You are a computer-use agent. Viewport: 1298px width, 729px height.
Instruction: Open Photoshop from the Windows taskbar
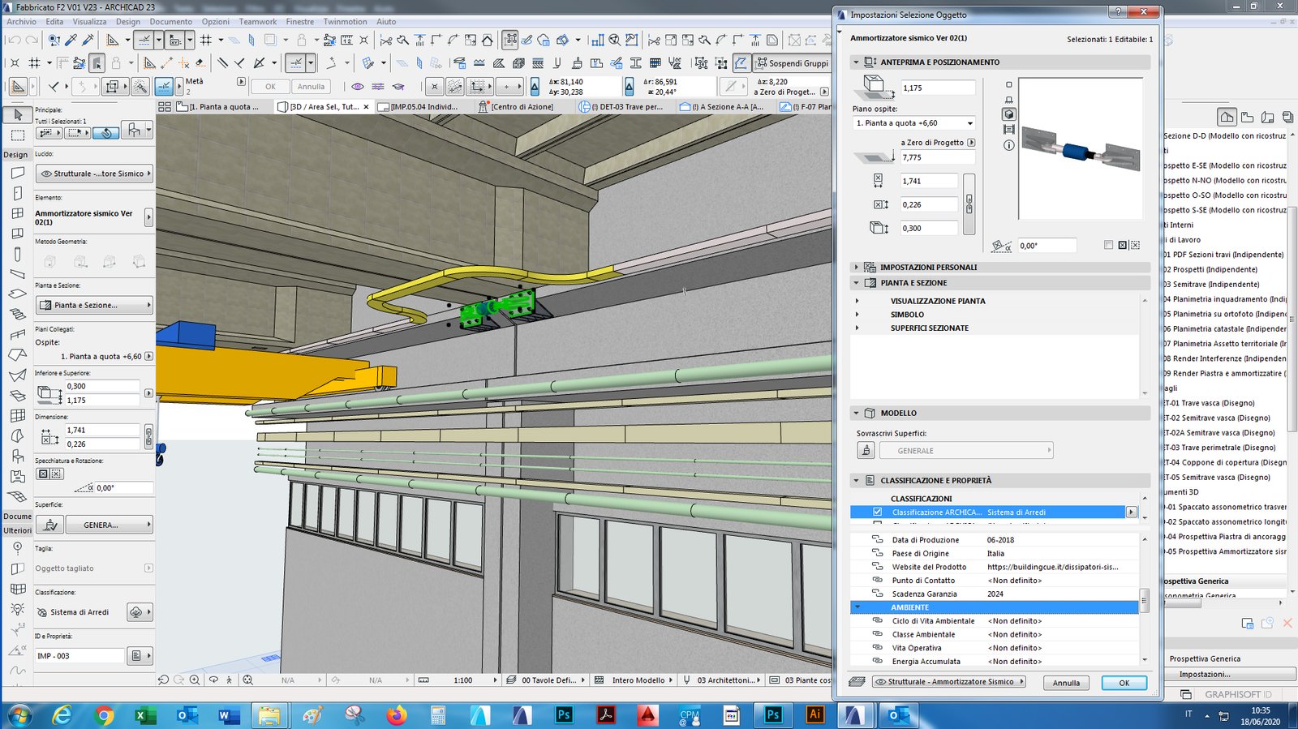click(564, 714)
